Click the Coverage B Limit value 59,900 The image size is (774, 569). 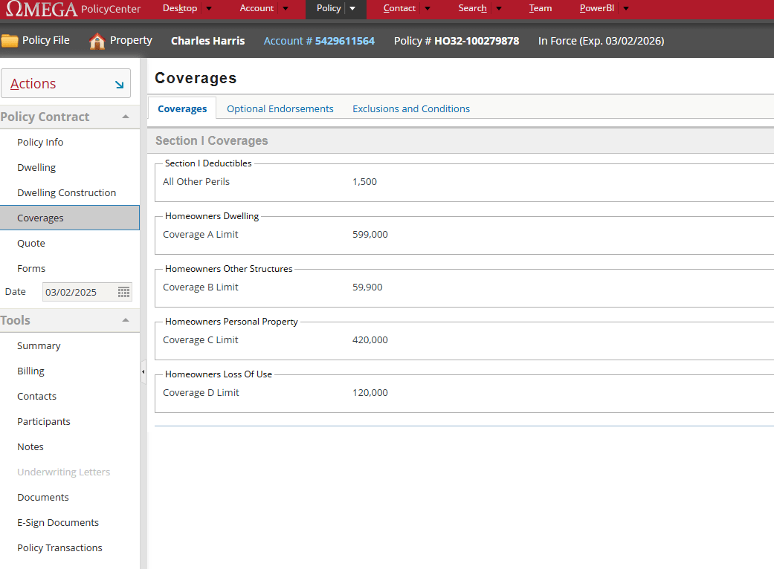coord(367,287)
